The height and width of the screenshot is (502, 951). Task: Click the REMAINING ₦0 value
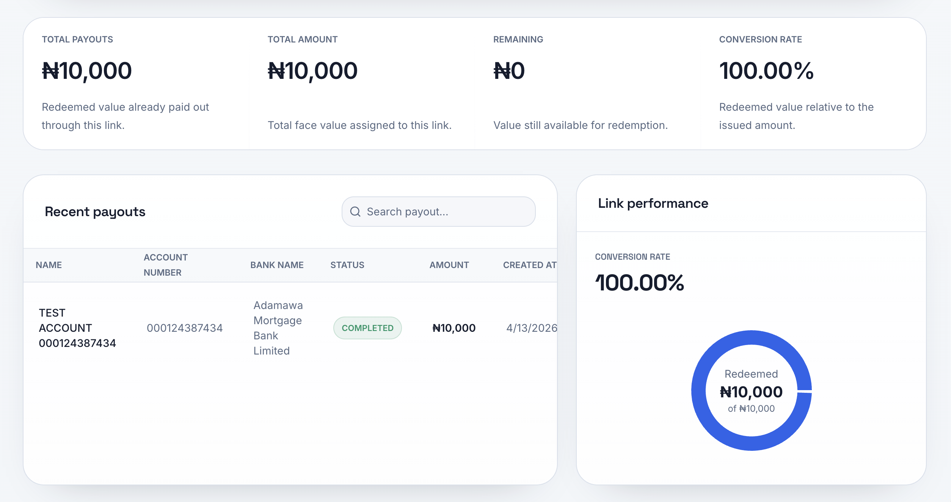coord(508,71)
